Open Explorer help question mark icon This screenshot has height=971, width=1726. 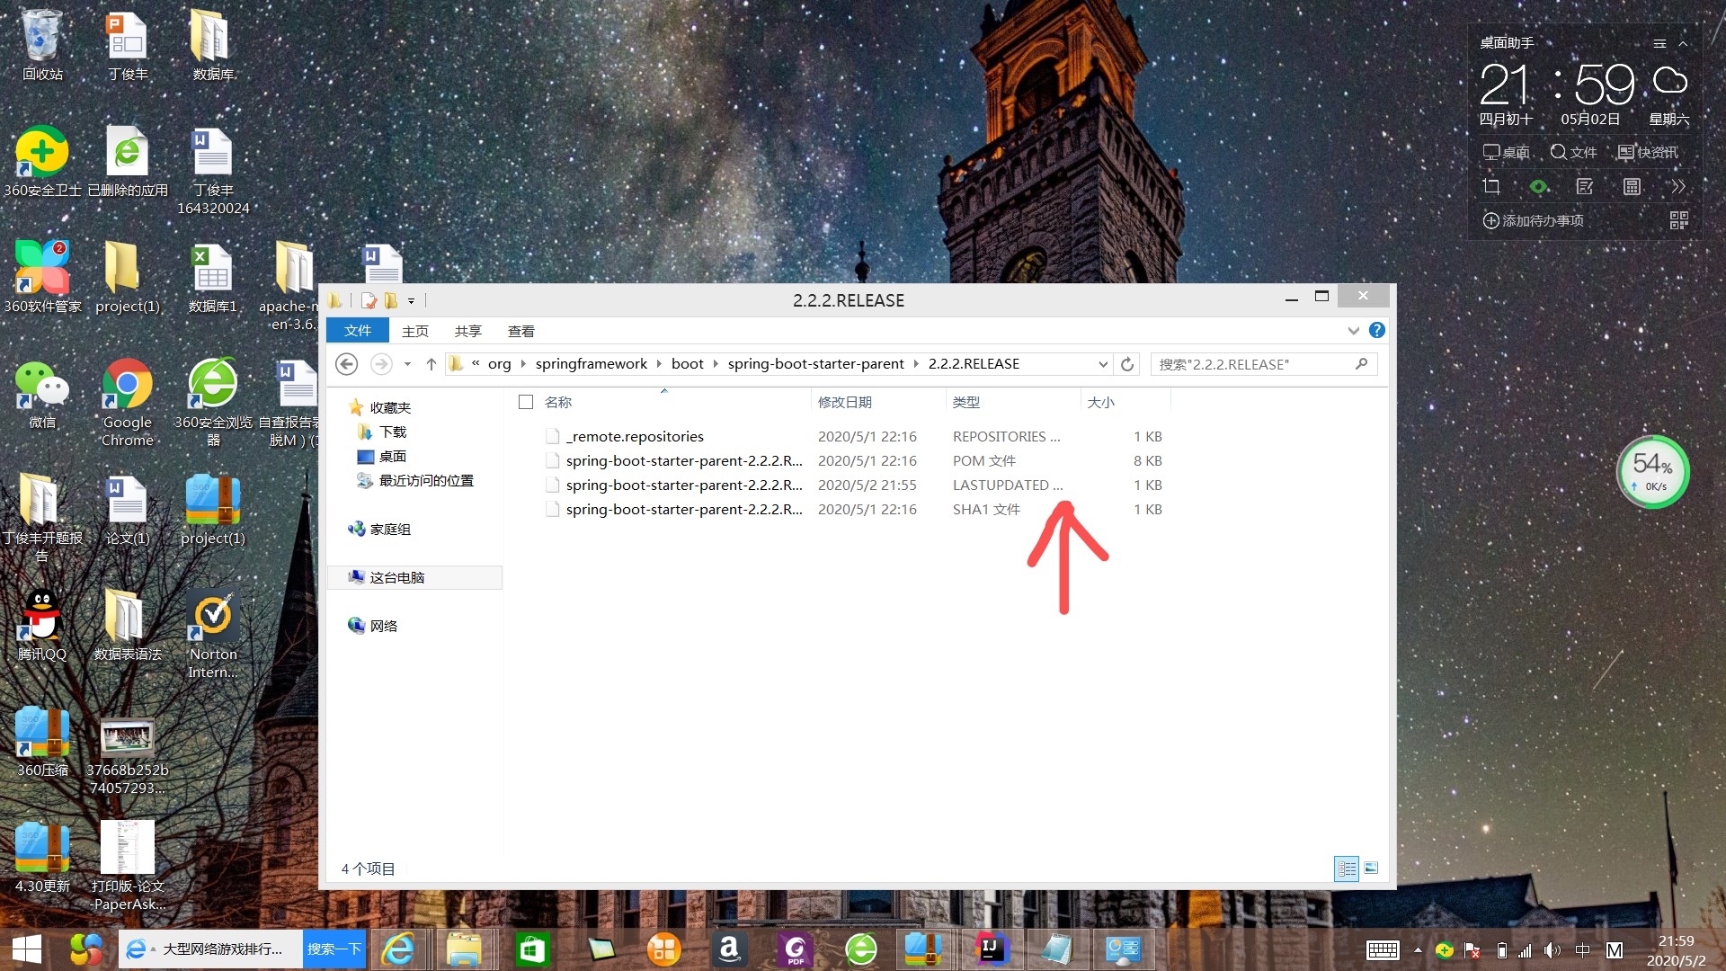(x=1376, y=331)
